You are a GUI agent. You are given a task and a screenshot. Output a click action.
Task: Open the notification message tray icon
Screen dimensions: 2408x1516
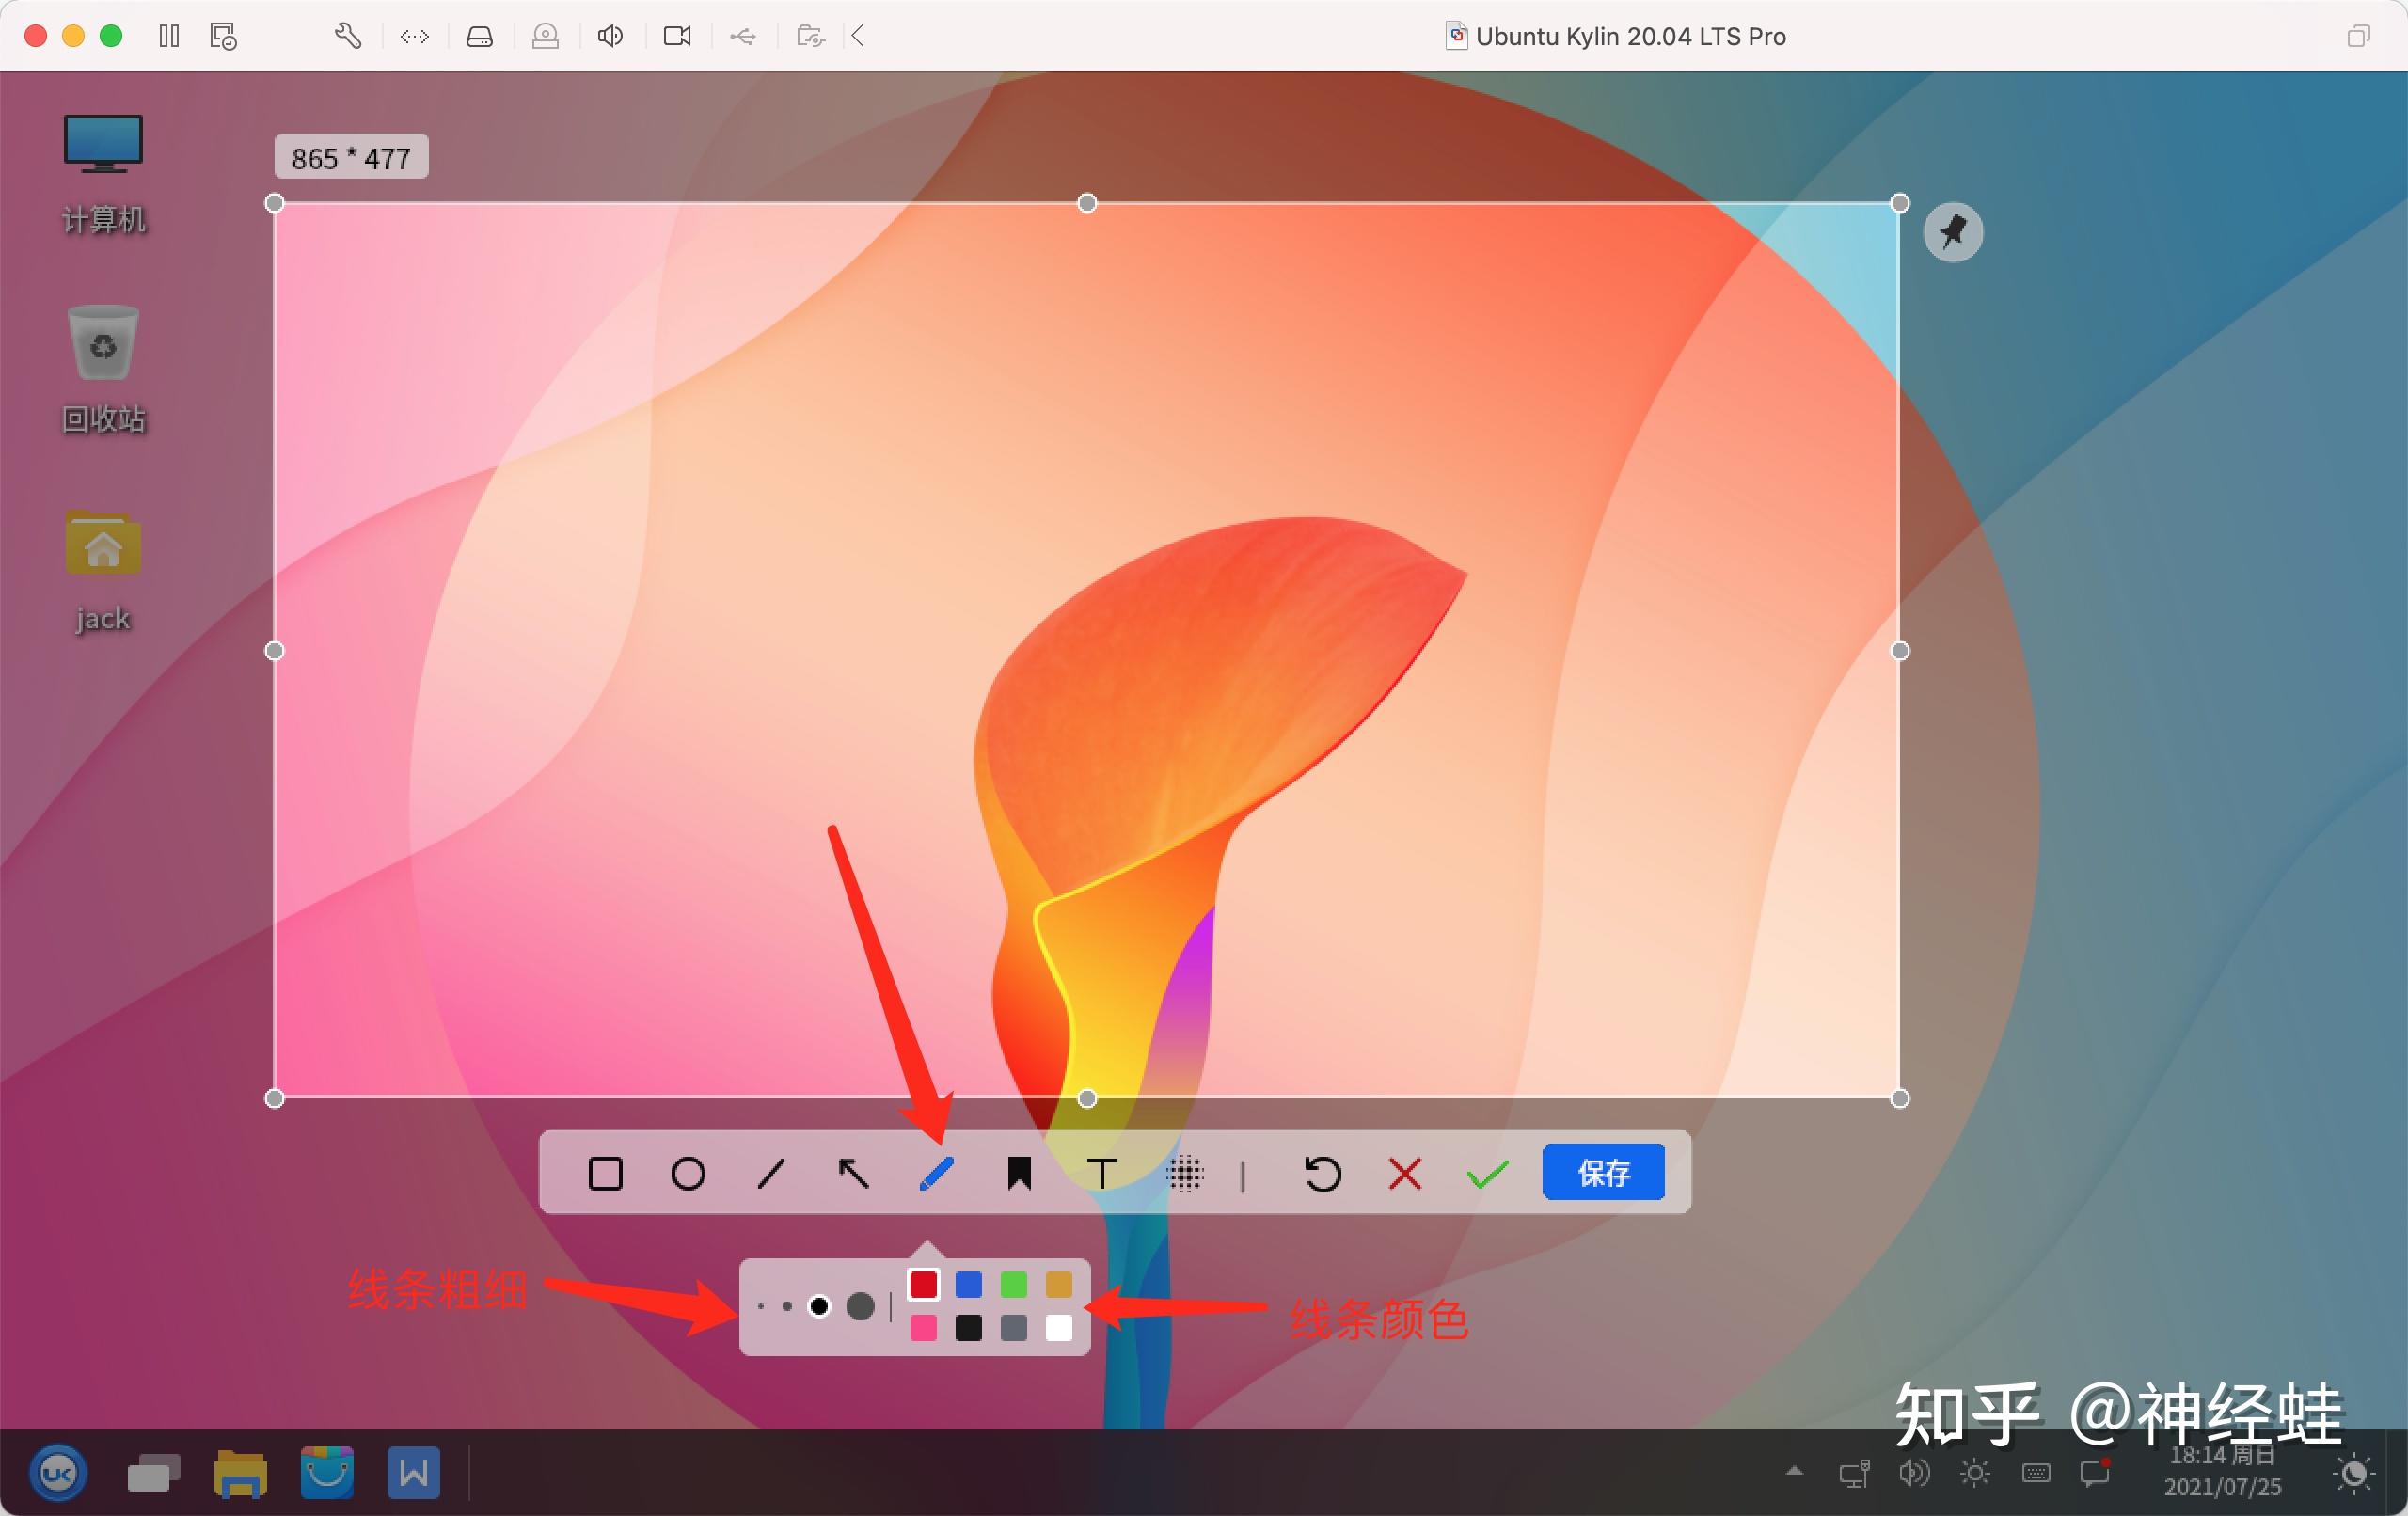click(2095, 1472)
